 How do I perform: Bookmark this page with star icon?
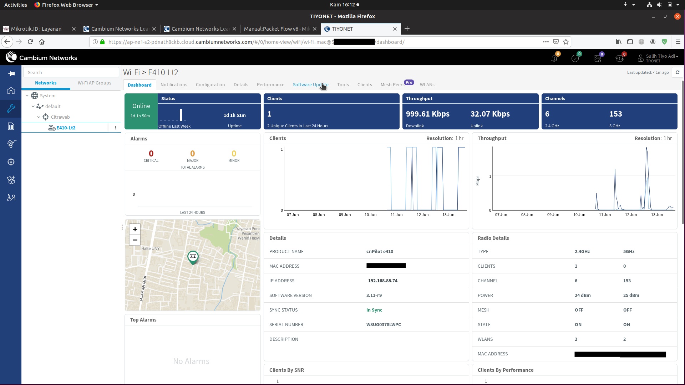566,42
